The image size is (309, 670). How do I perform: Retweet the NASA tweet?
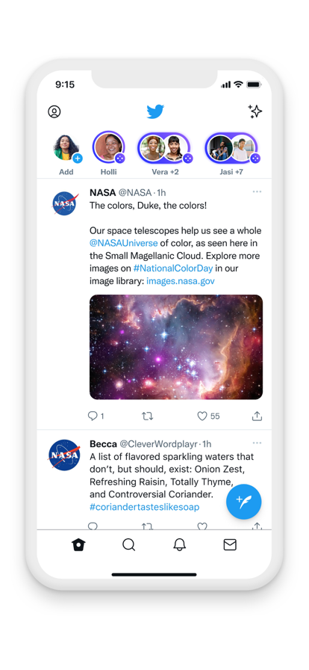click(147, 416)
